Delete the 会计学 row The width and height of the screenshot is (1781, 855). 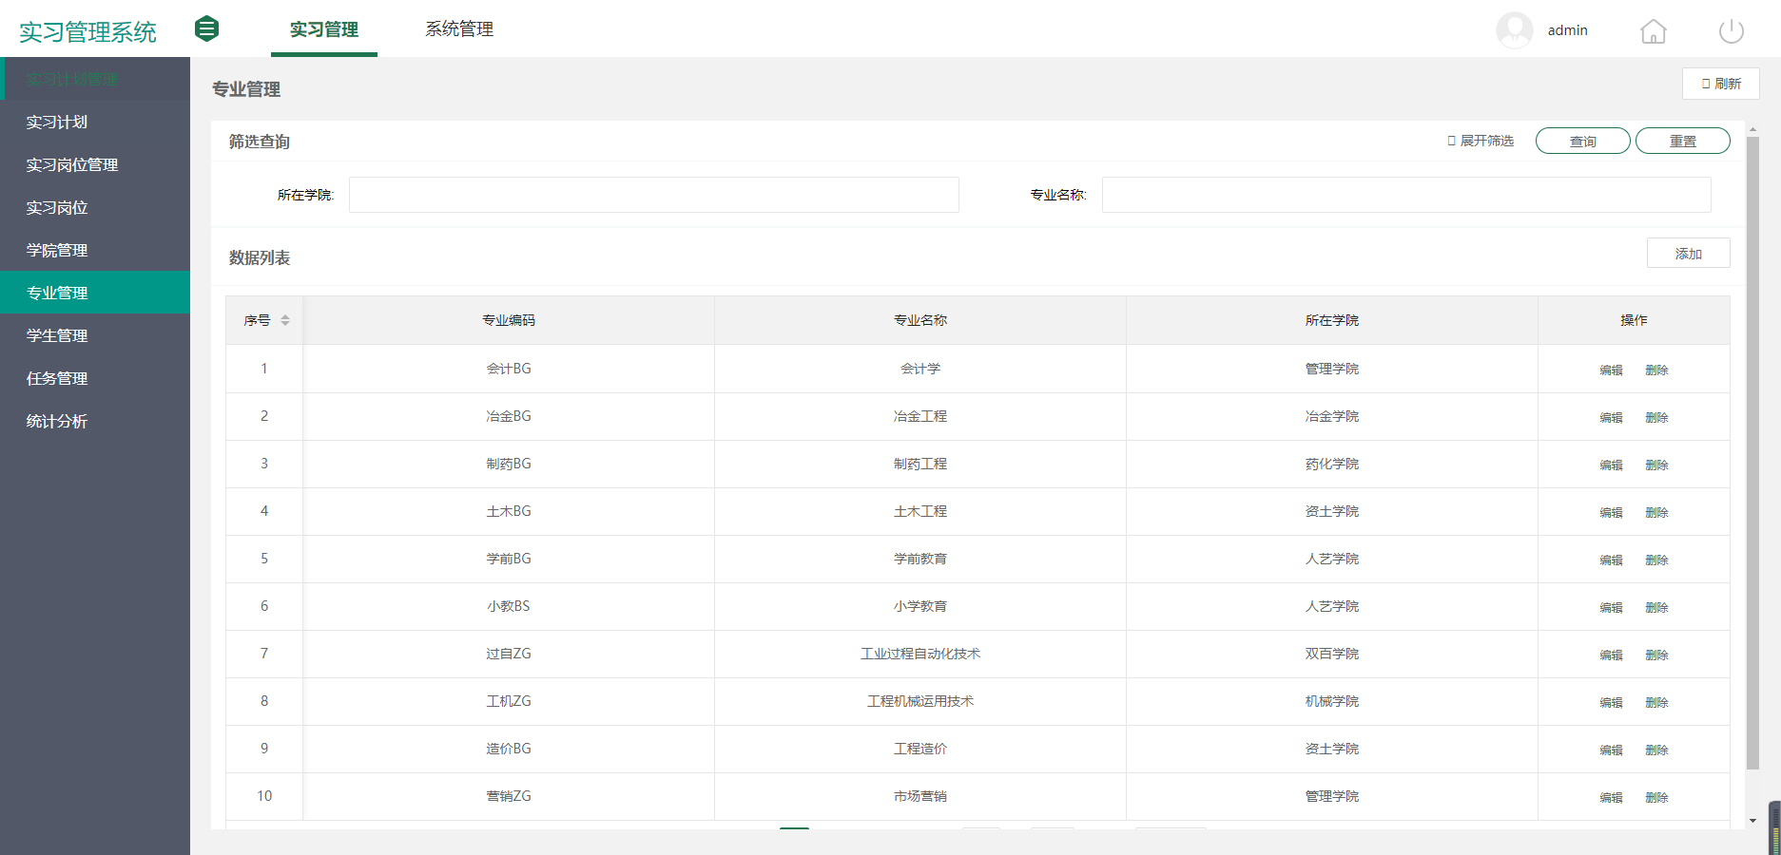coord(1656,370)
